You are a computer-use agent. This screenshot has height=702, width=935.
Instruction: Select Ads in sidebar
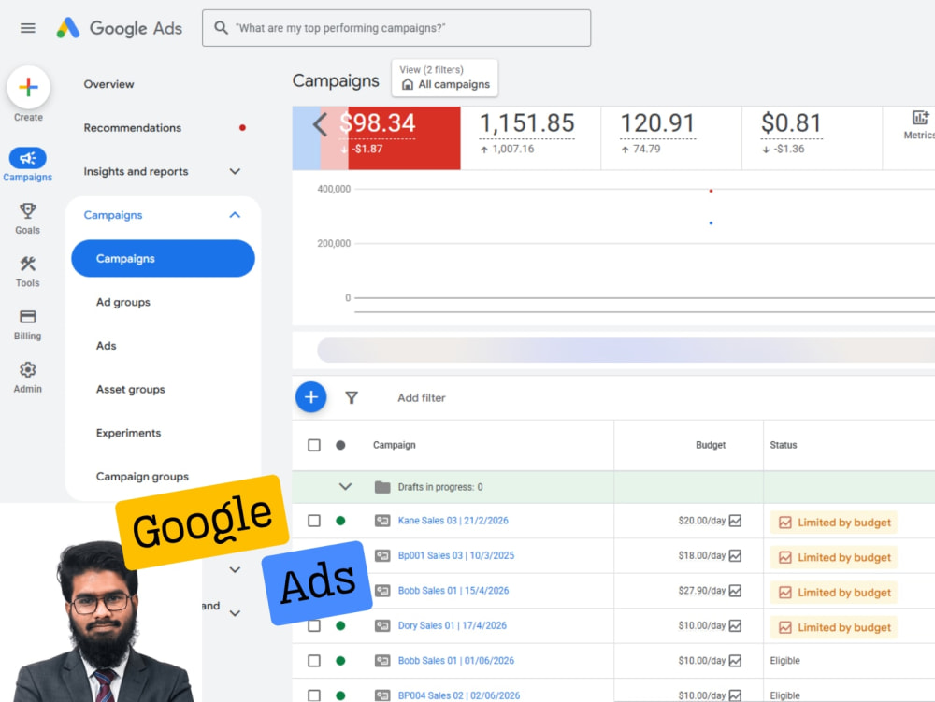107,346
